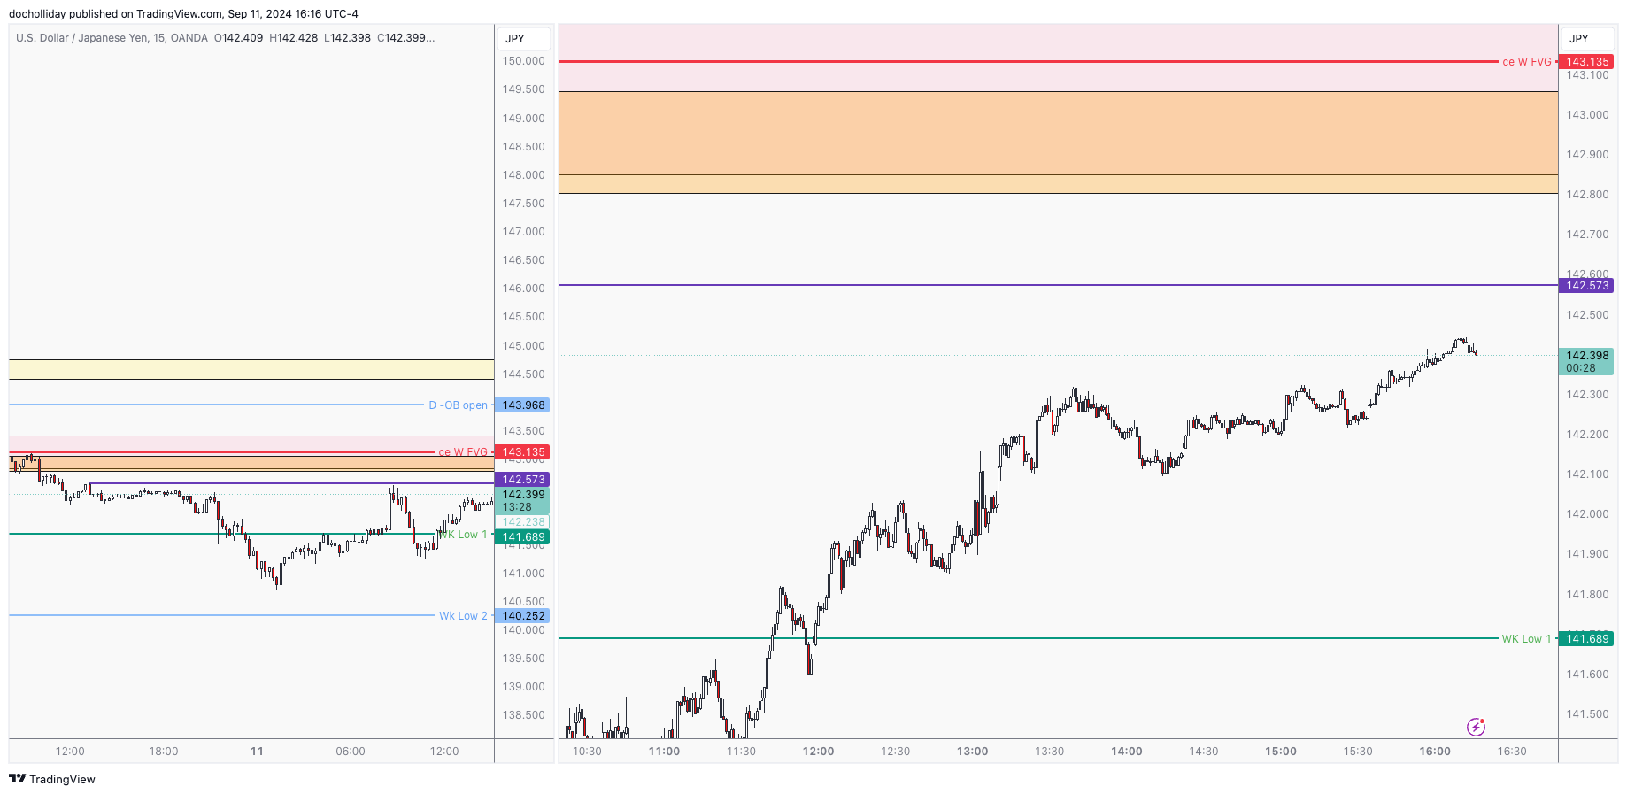This screenshot has height=794, width=1627.
Task: Click the purple 142.573 label on the left chart
Action: click(522, 479)
